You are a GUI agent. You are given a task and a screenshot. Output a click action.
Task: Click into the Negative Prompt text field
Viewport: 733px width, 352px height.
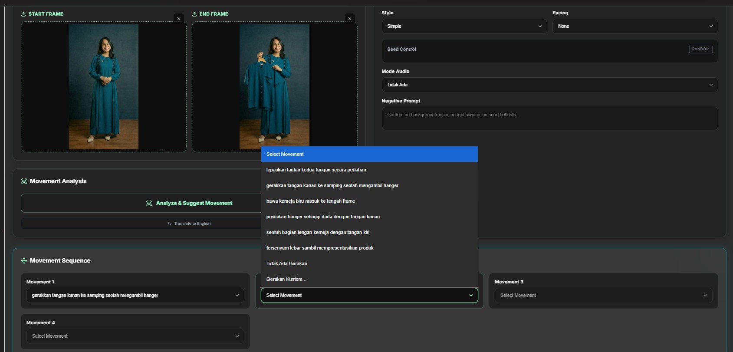tap(549, 118)
